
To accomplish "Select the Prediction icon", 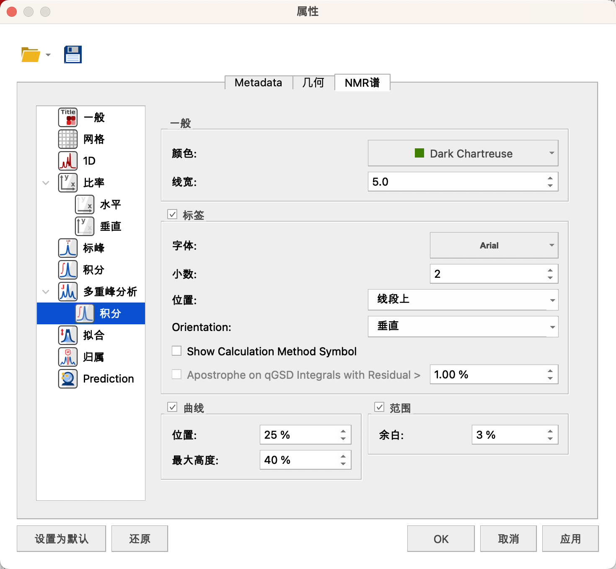I will 68,379.
